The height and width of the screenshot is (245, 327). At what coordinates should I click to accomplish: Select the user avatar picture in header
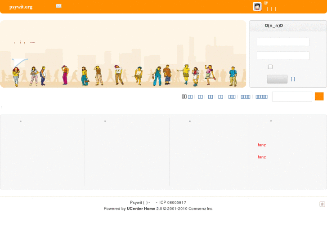(x=257, y=6)
